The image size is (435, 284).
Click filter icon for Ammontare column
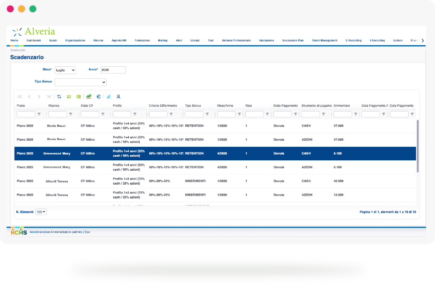pyautogui.click(x=356, y=114)
